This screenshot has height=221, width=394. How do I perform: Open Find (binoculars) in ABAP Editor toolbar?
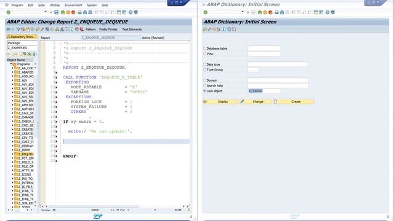tap(85, 12)
